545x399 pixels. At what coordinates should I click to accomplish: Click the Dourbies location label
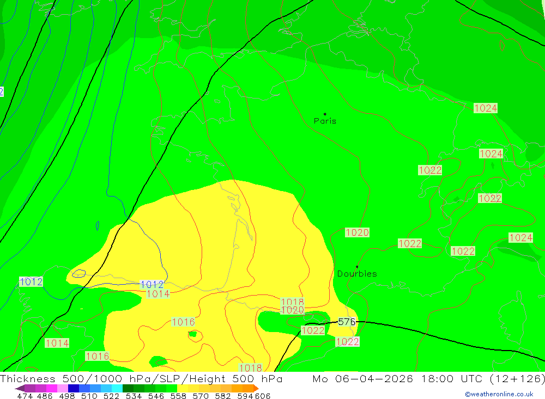357,274
